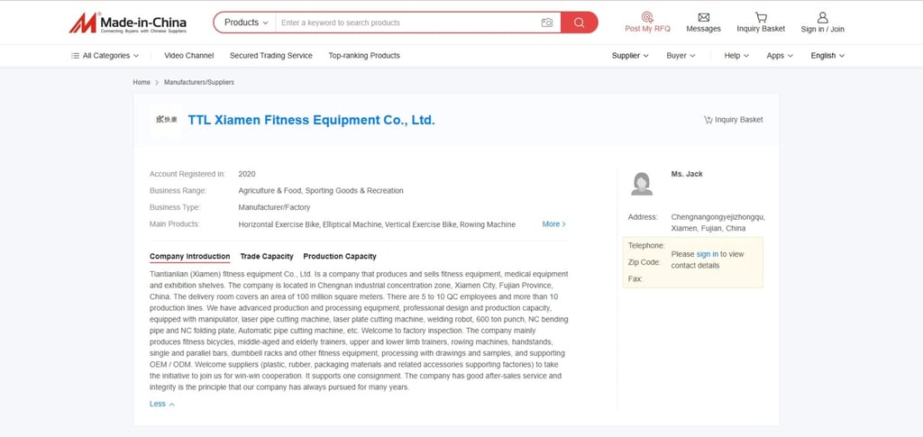This screenshot has width=923, height=437.
Task: Open the English language dropdown
Action: [x=827, y=55]
